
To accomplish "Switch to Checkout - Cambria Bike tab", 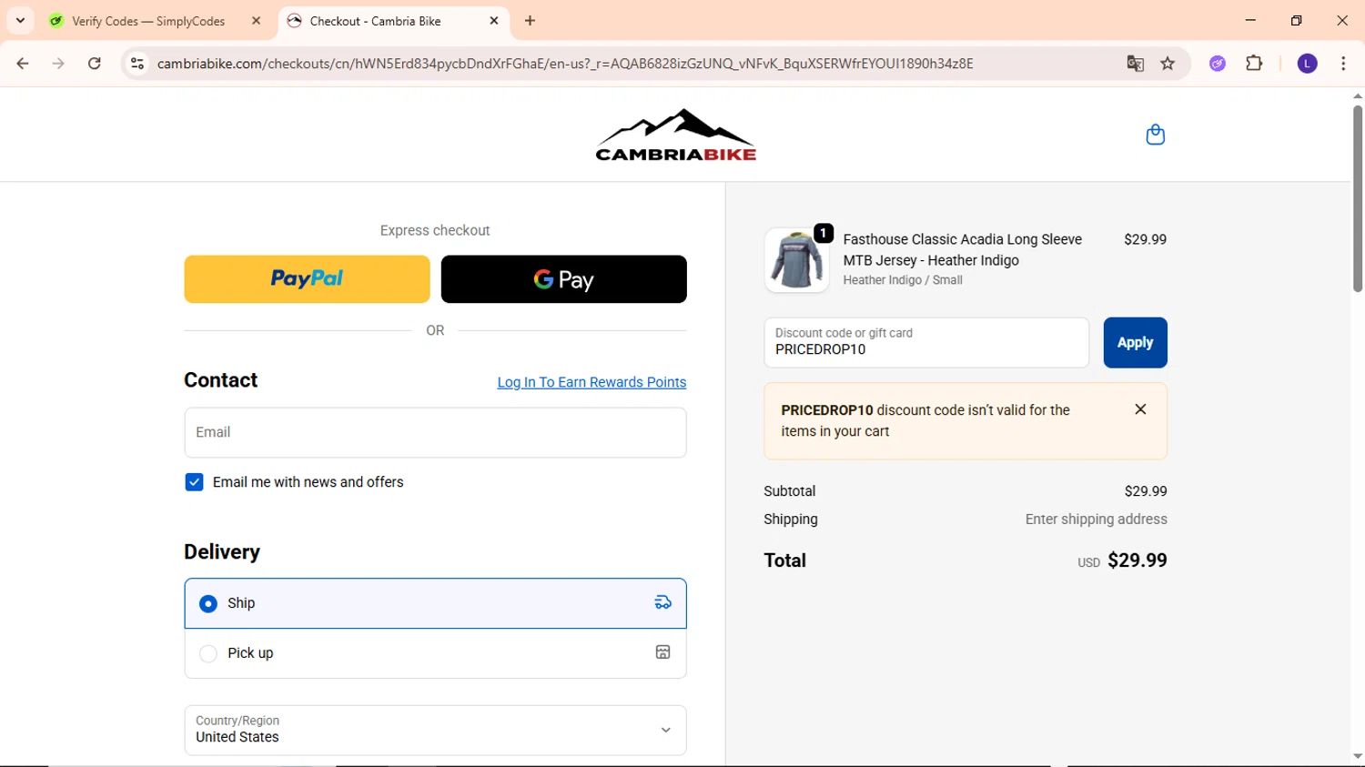I will click(x=393, y=21).
